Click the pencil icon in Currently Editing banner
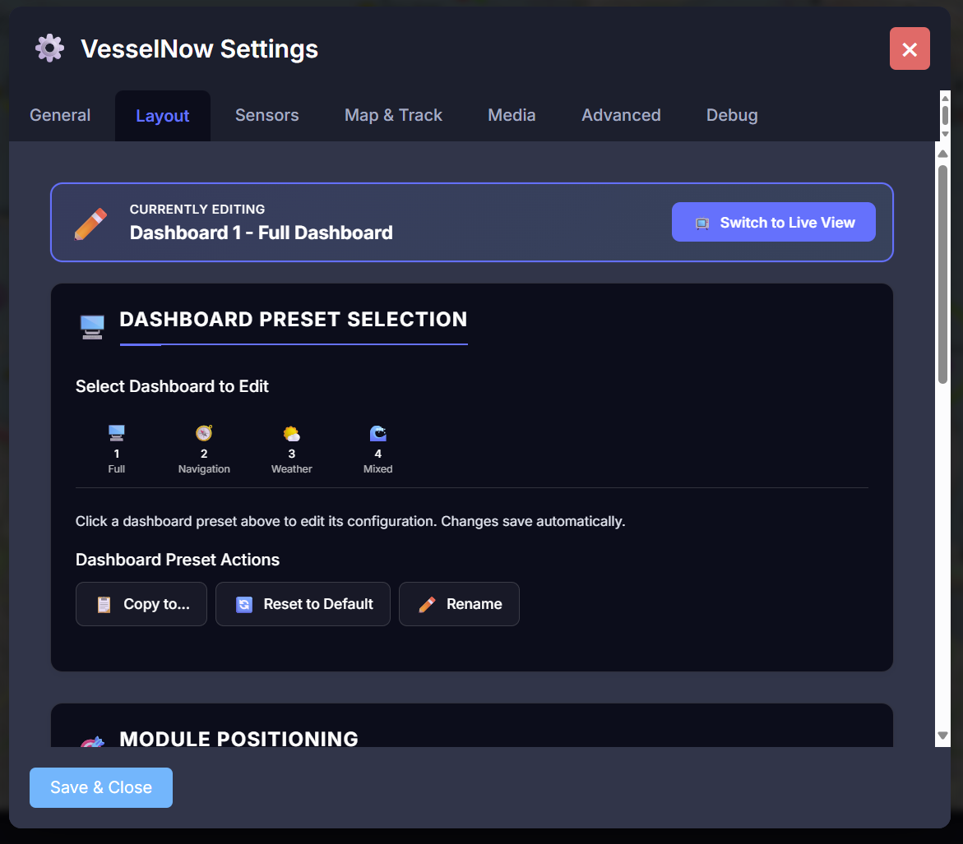Viewport: 963px width, 844px height. pyautogui.click(x=92, y=222)
